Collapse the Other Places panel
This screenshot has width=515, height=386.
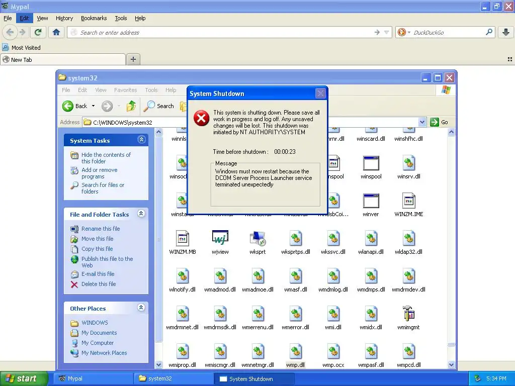[141, 308]
